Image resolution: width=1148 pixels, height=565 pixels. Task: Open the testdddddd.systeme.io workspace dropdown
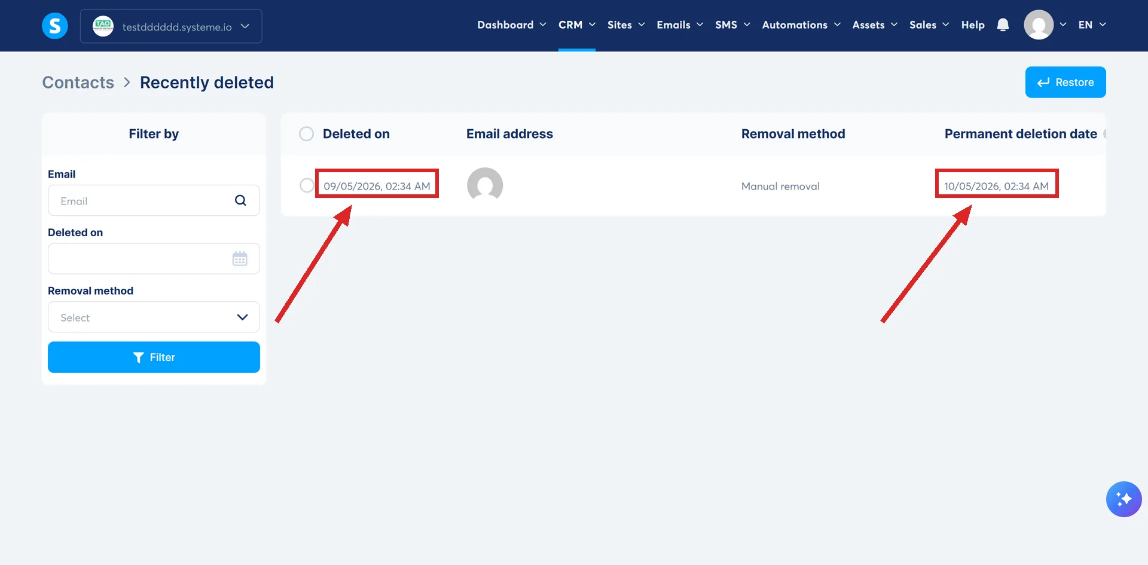171,26
